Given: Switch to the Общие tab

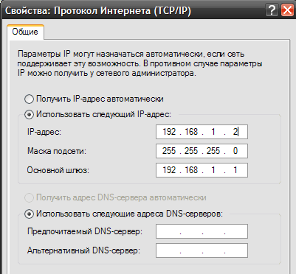Looking at the screenshot, I should pos(25,32).
